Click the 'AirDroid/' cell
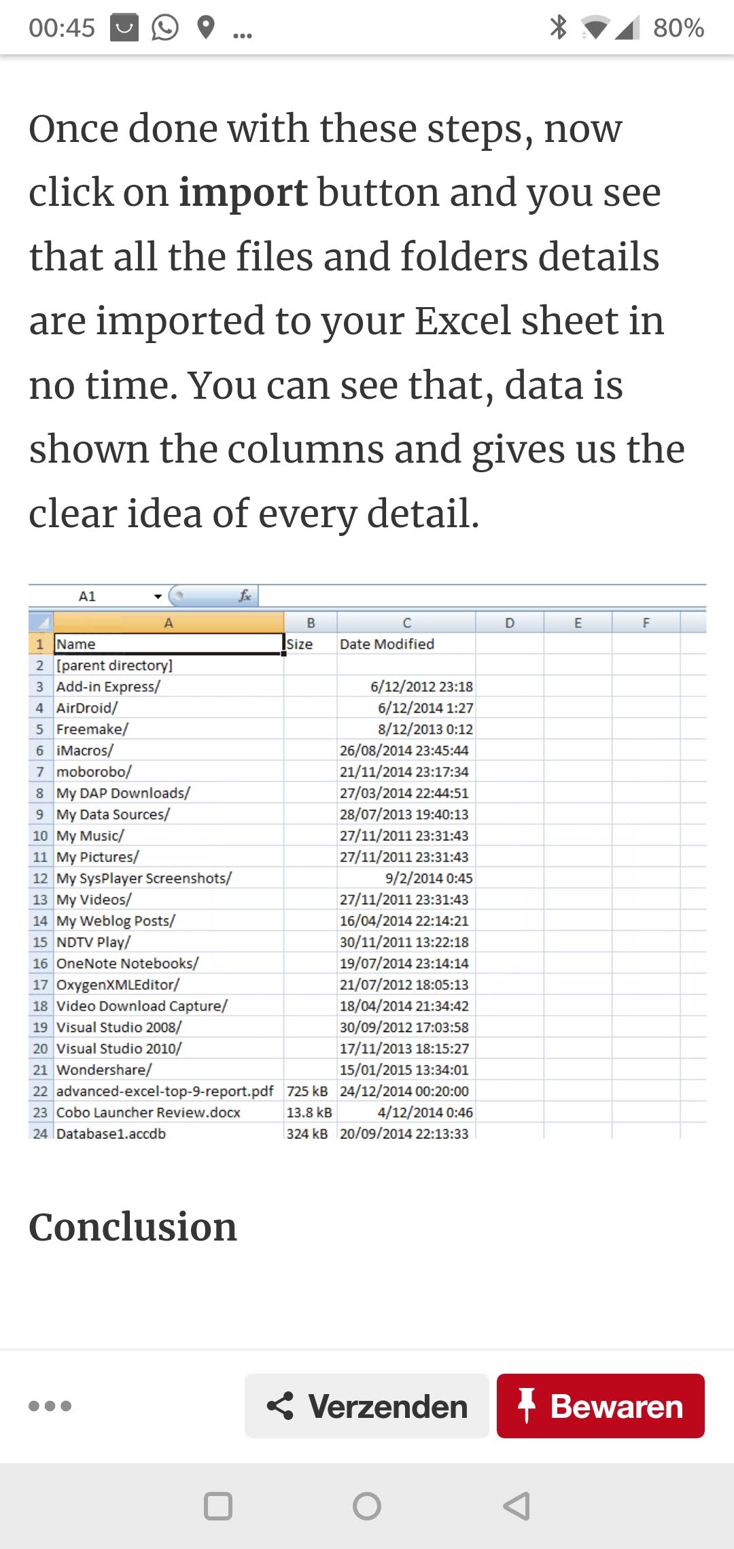 coord(169,708)
